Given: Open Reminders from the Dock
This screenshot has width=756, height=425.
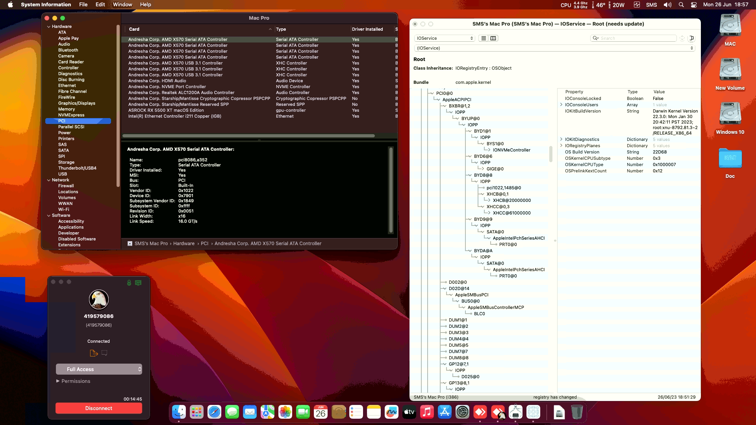Looking at the screenshot, I should click(x=356, y=412).
